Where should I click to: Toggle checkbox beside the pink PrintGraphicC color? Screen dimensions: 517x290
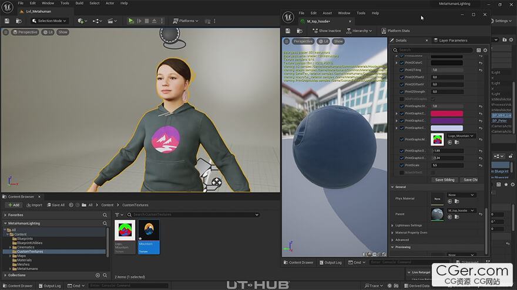402,114
